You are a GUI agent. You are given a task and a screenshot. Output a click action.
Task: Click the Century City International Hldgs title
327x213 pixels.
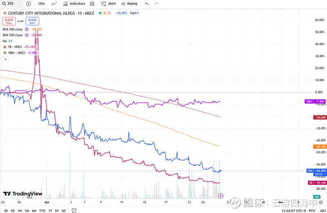pyautogui.click(x=51, y=13)
